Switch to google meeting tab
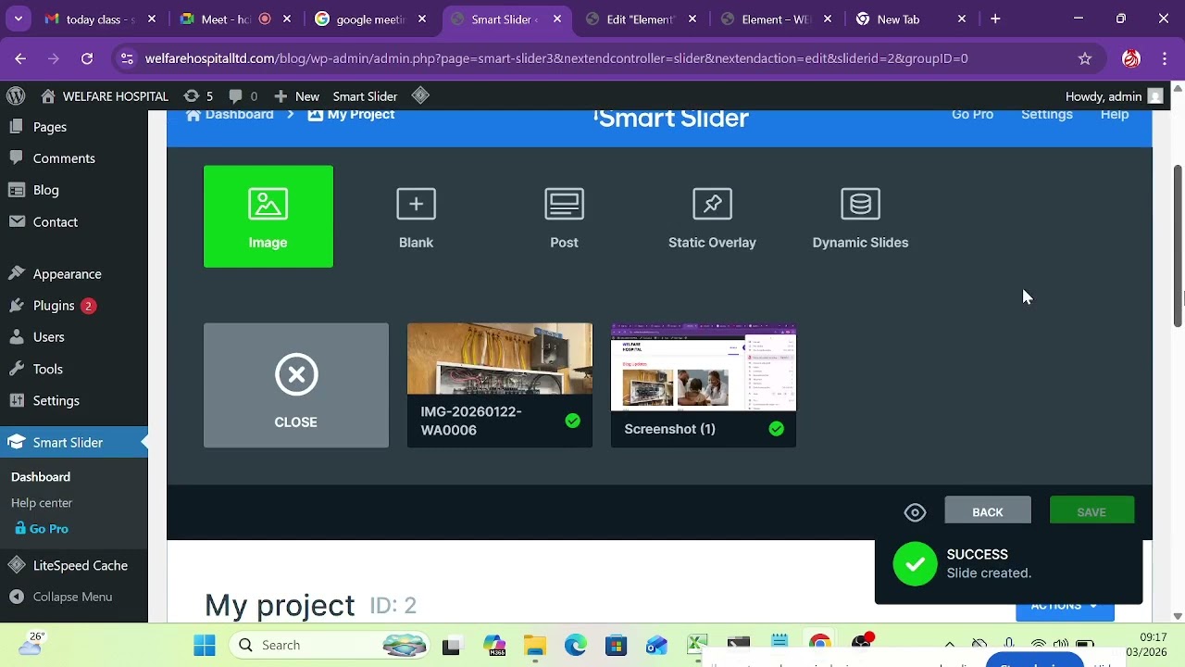 (372, 19)
